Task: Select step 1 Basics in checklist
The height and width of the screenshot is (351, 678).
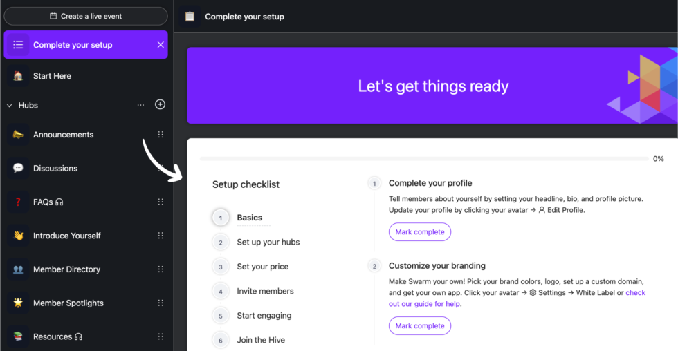Action: pos(249,218)
